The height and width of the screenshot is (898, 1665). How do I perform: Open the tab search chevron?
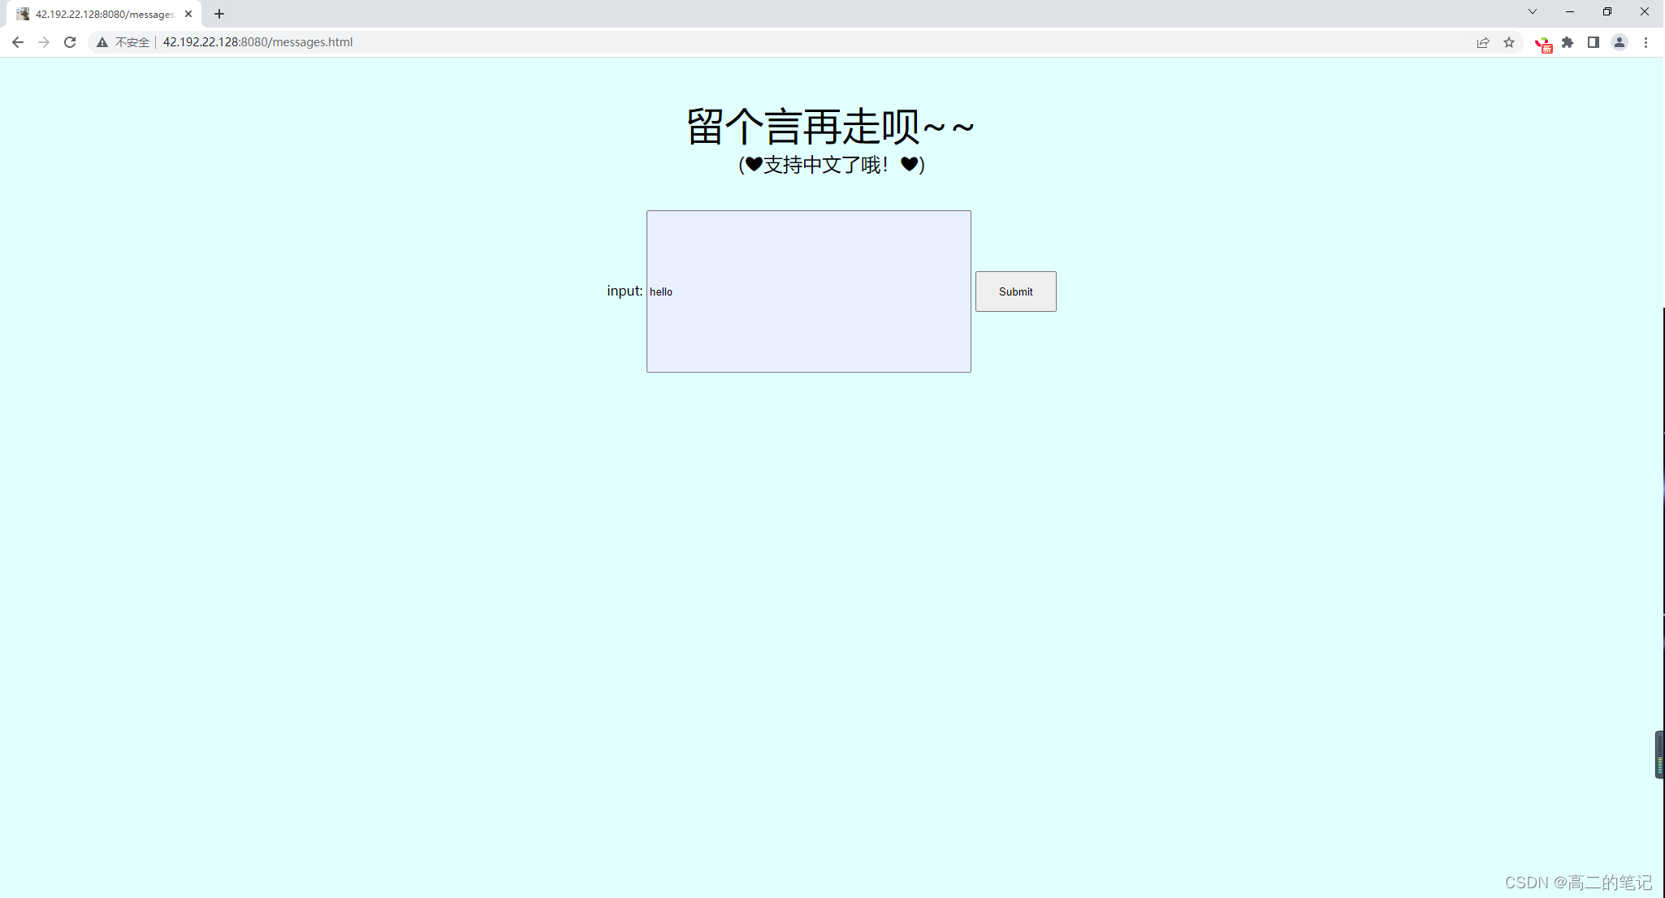click(1533, 11)
